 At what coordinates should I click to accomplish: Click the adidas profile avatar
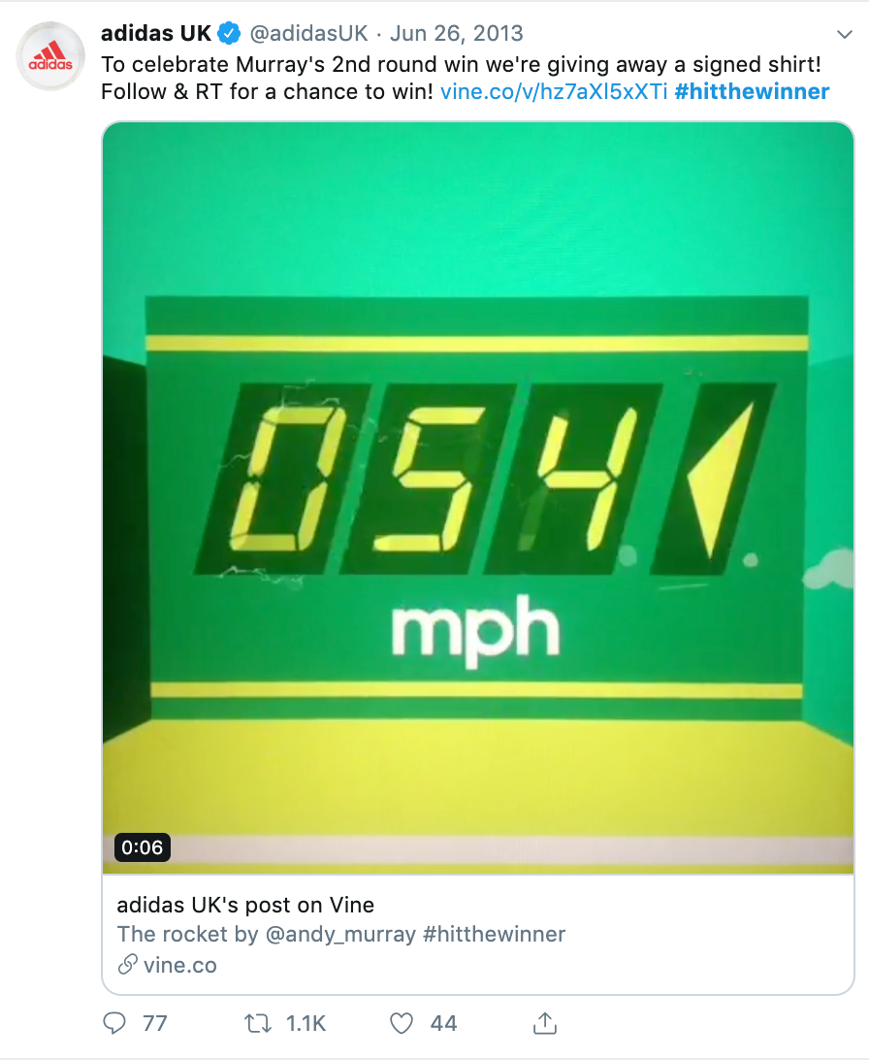49,56
